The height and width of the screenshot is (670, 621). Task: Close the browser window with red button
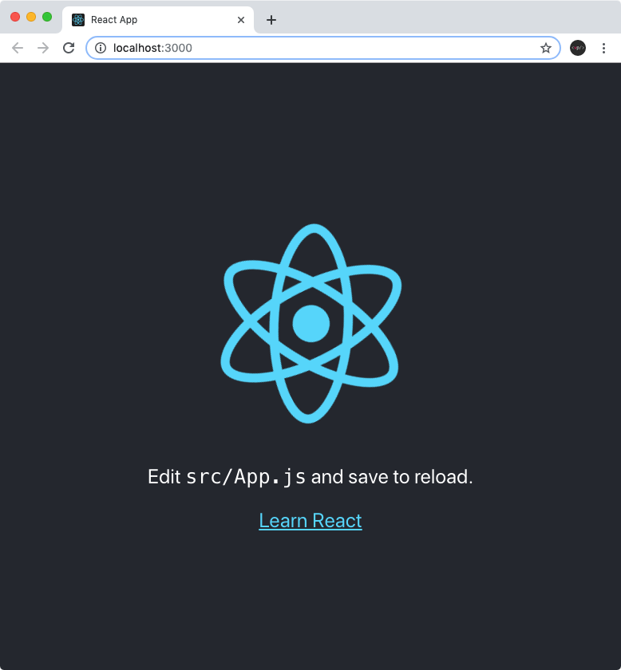pos(15,17)
